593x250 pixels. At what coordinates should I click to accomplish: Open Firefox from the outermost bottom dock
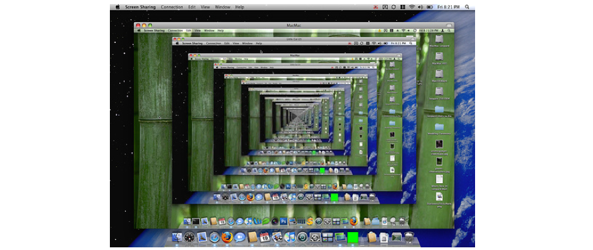point(227,237)
